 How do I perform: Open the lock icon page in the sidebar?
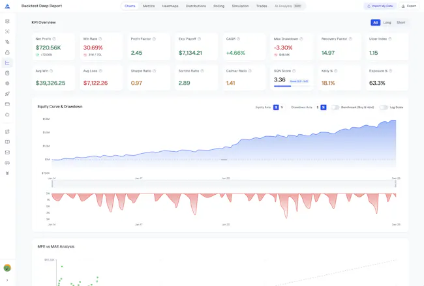click(7, 52)
